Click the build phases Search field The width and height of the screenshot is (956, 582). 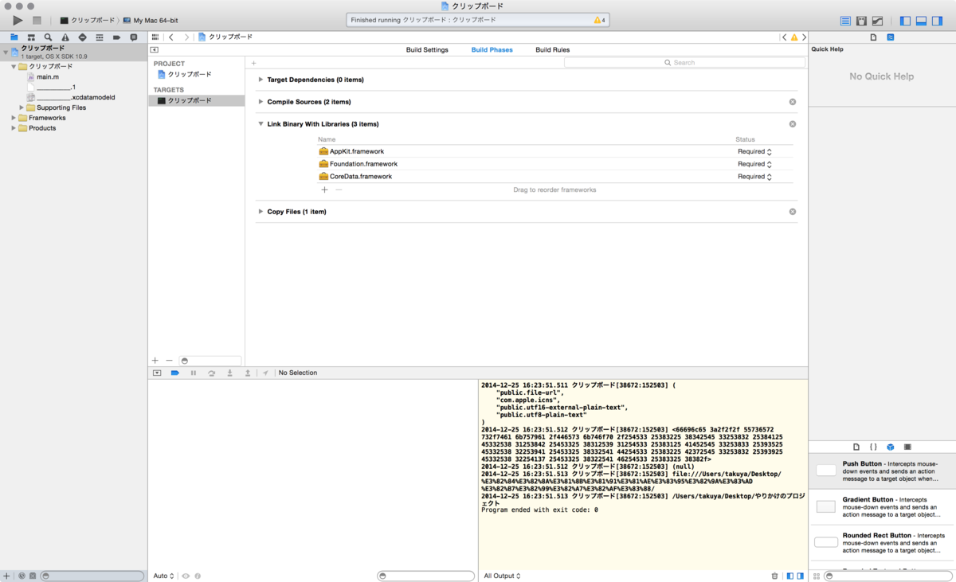(x=684, y=62)
